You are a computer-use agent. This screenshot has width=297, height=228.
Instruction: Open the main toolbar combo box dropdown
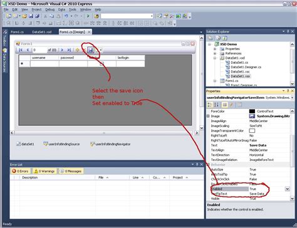(x=152, y=16)
